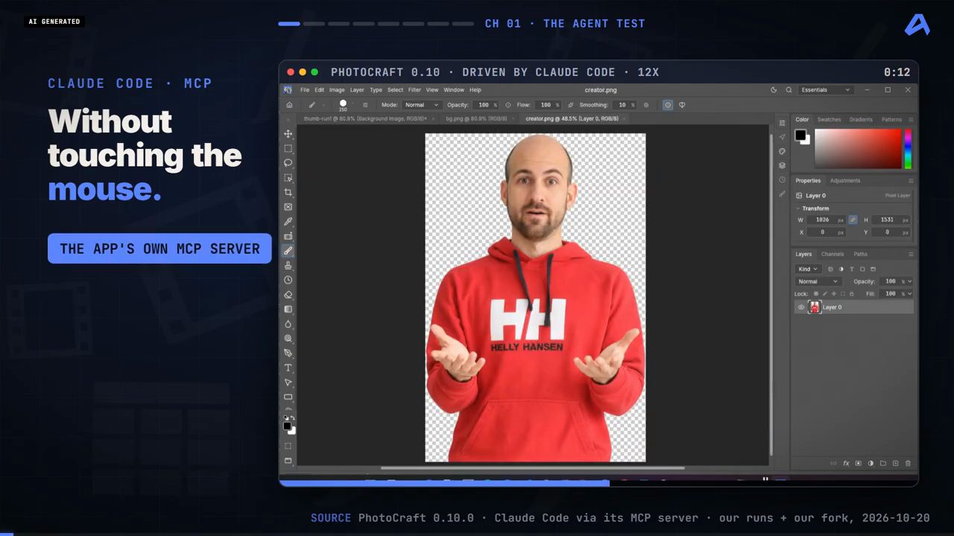Hide Layer 0 with the eye icon

(x=801, y=307)
